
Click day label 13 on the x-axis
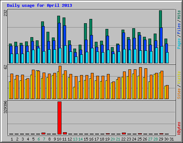coord(75,139)
